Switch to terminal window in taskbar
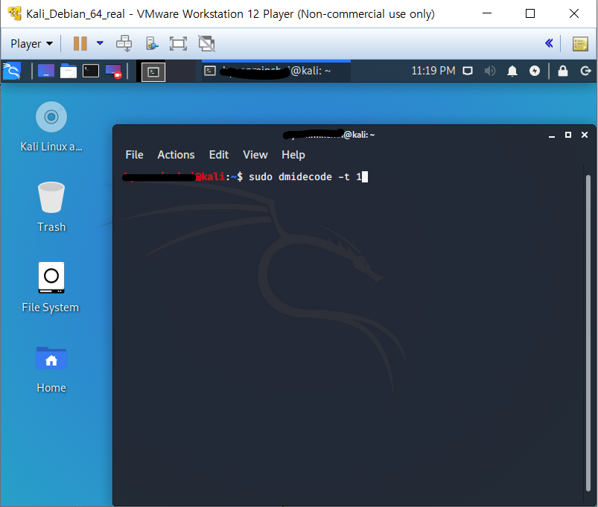Viewport: 598px width, 507px height. (x=276, y=71)
